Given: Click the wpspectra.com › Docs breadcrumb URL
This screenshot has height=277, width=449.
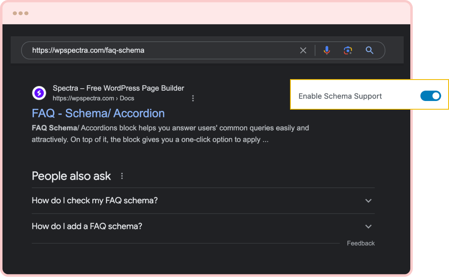Looking at the screenshot, I should 93,98.
